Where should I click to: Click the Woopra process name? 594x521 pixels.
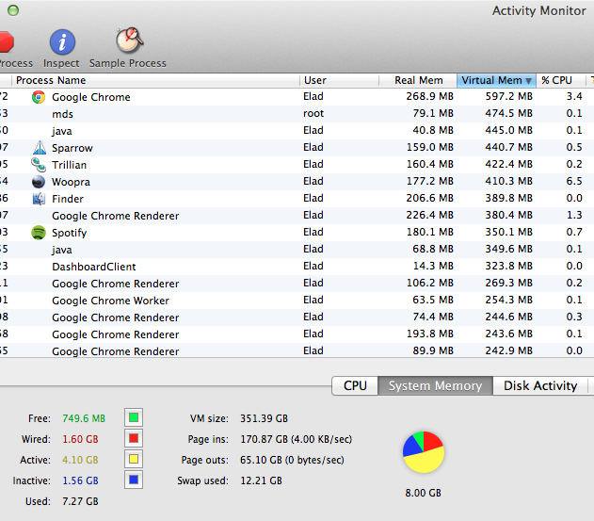tap(71, 183)
